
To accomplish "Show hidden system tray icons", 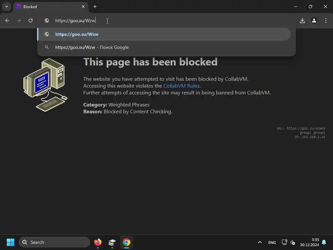I will pos(260,242).
